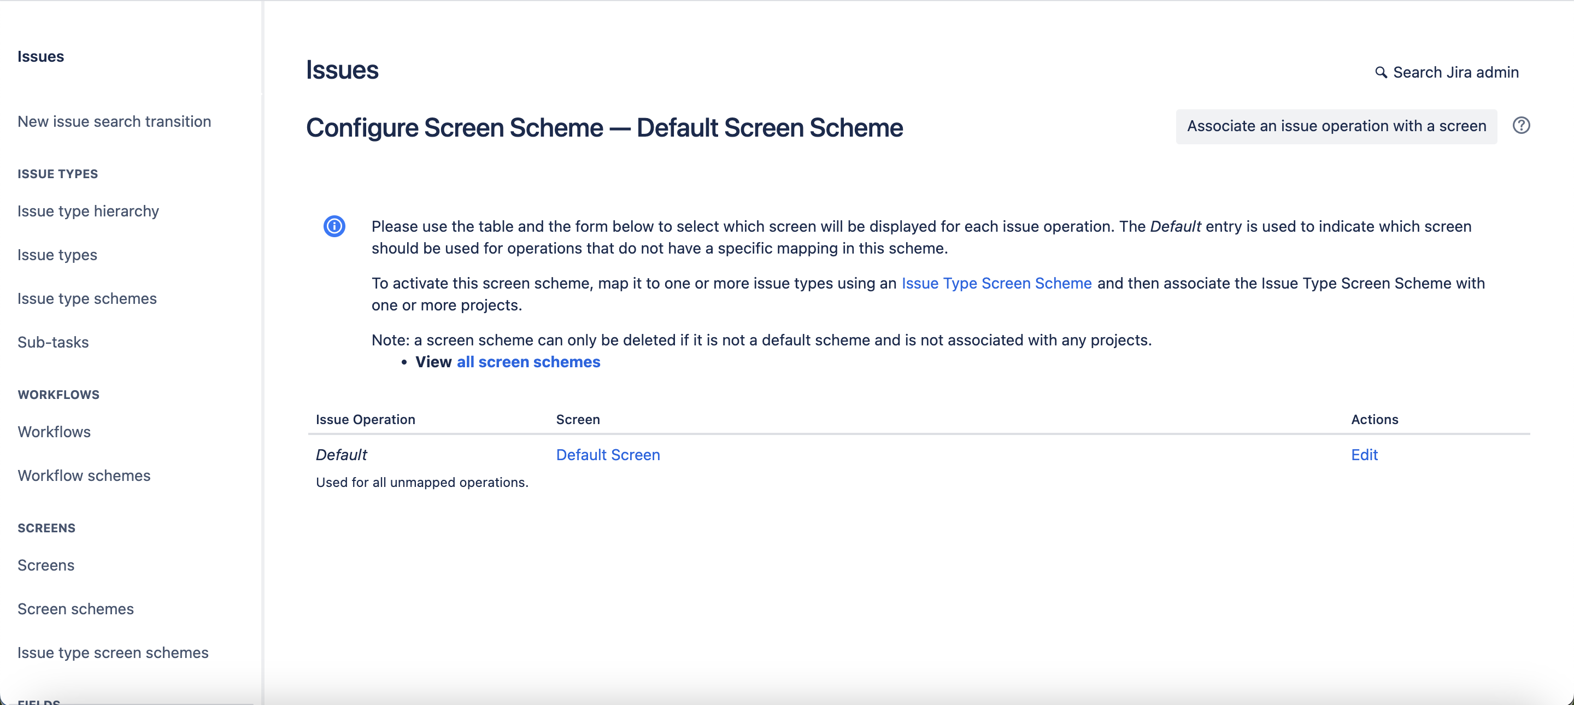Open the Workflows page
The width and height of the screenshot is (1574, 705).
point(54,431)
